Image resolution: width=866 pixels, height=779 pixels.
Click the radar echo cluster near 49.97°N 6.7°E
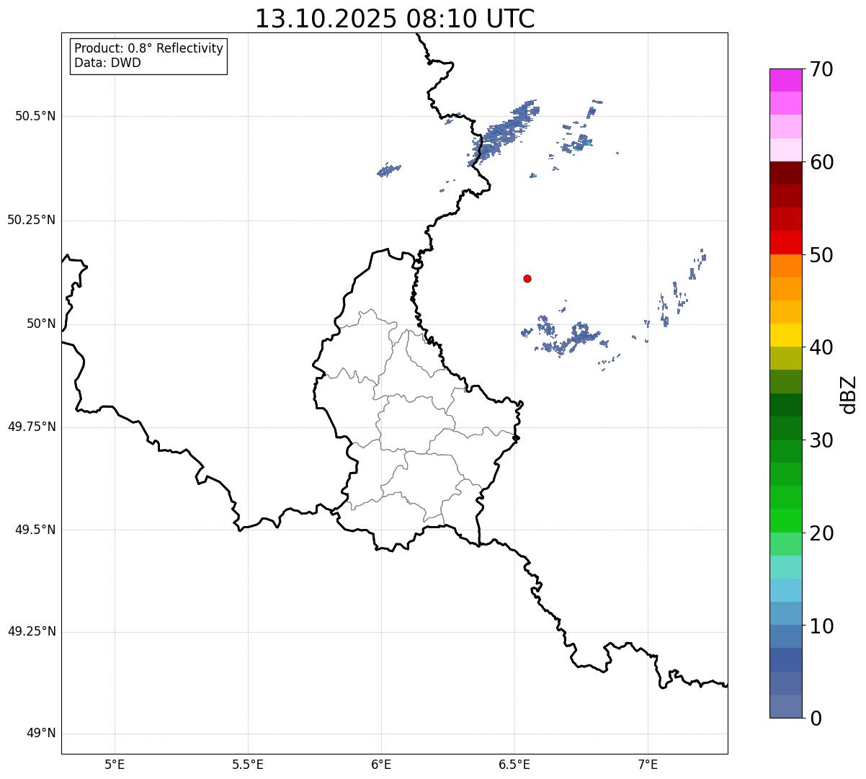[566, 337]
